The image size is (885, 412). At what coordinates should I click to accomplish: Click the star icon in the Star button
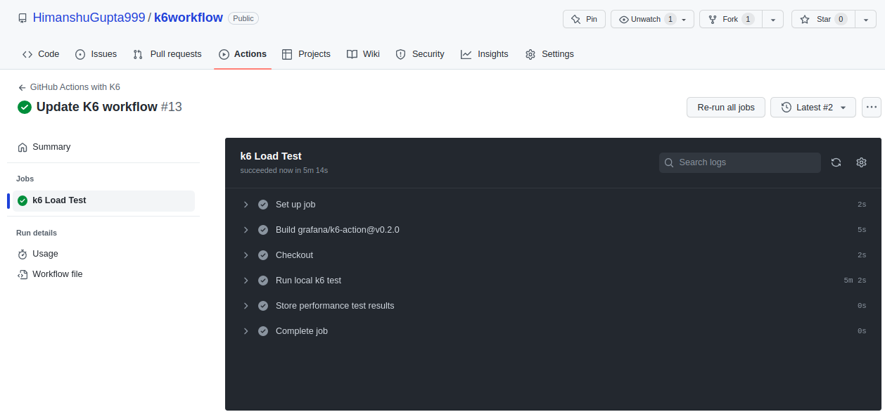click(805, 19)
